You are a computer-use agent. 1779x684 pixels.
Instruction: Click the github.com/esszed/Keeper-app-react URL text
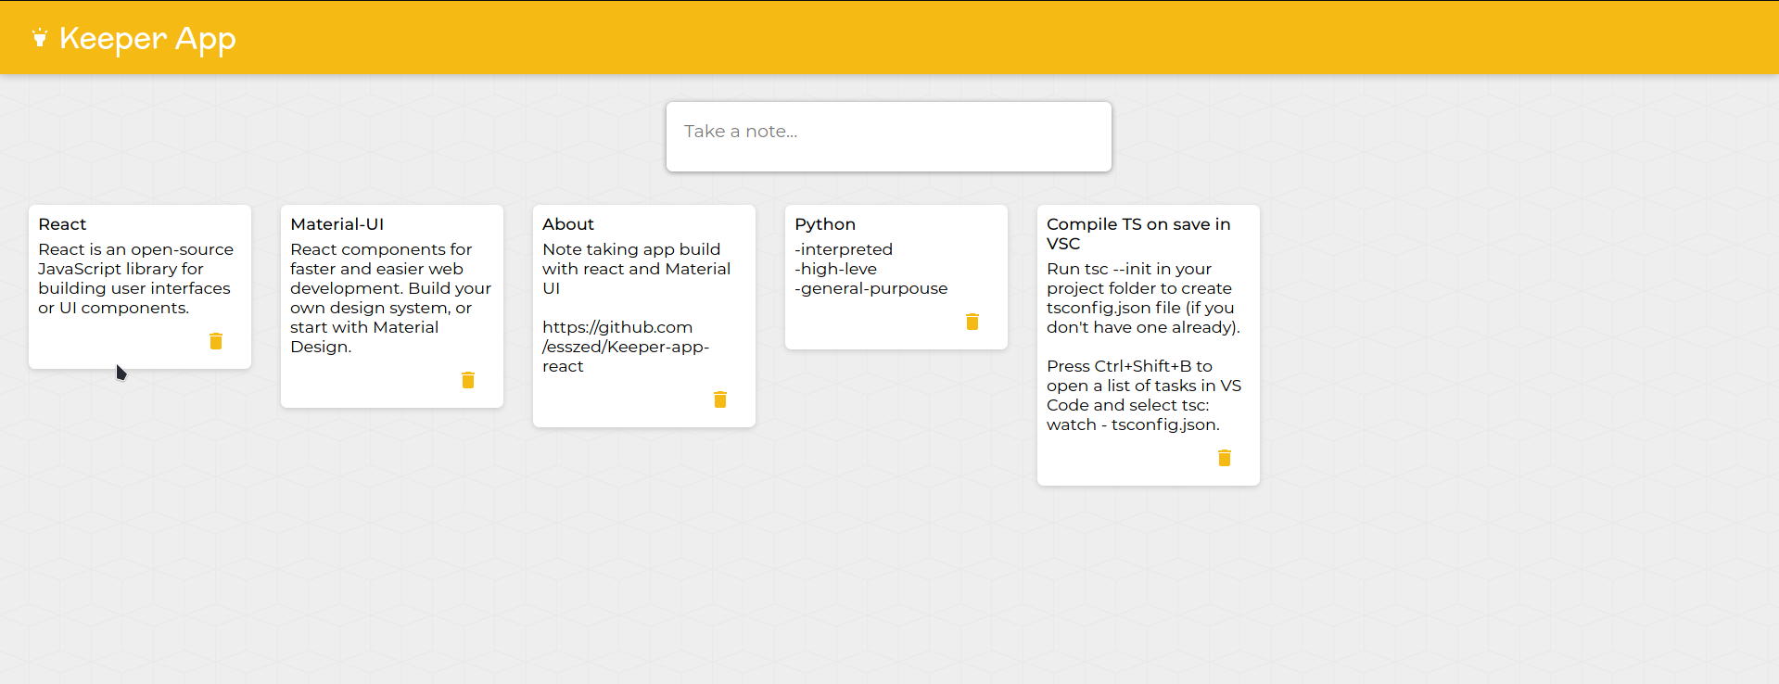[x=626, y=347]
